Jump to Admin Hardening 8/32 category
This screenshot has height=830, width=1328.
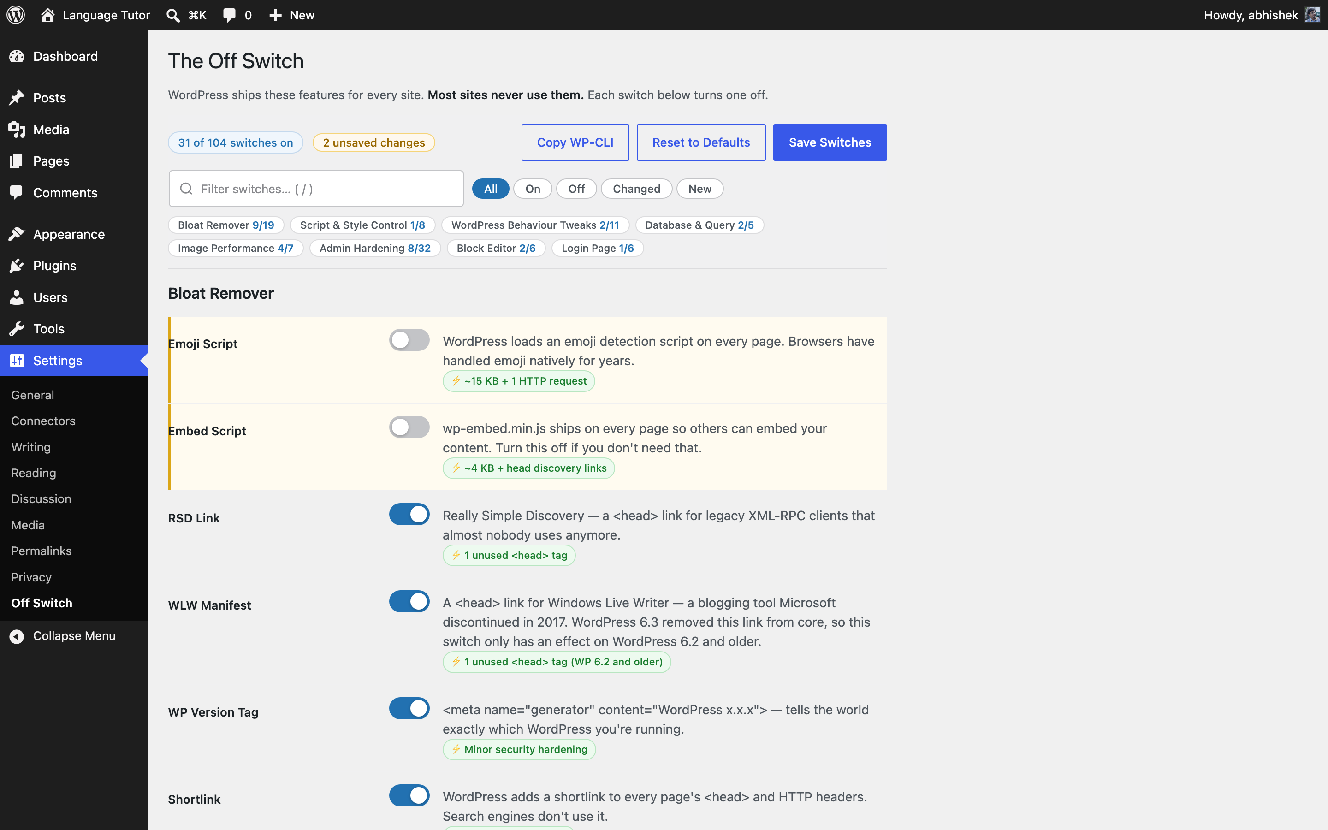click(x=375, y=248)
